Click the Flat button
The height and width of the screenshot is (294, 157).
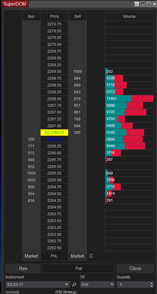point(79,268)
